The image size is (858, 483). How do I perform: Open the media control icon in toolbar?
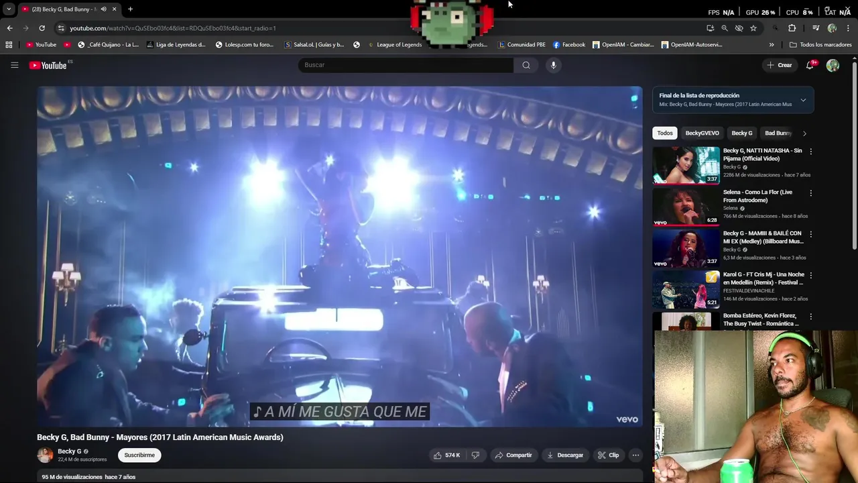[816, 28]
